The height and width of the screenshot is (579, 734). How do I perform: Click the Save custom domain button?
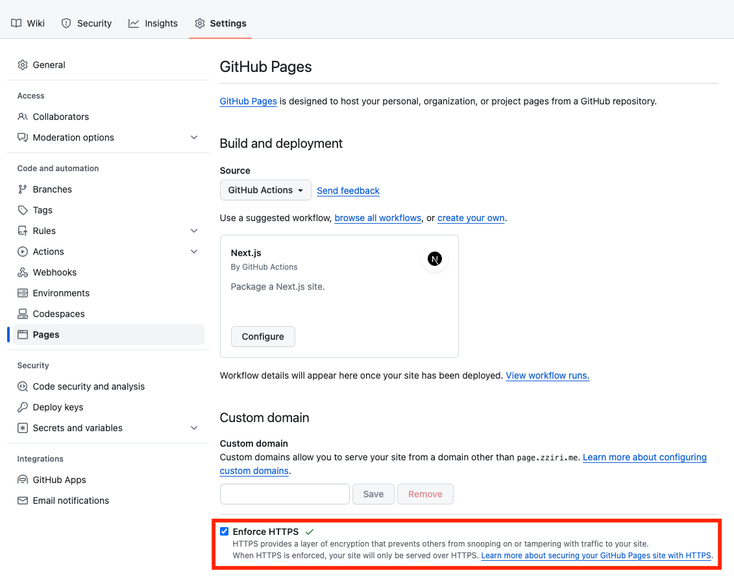pos(373,494)
